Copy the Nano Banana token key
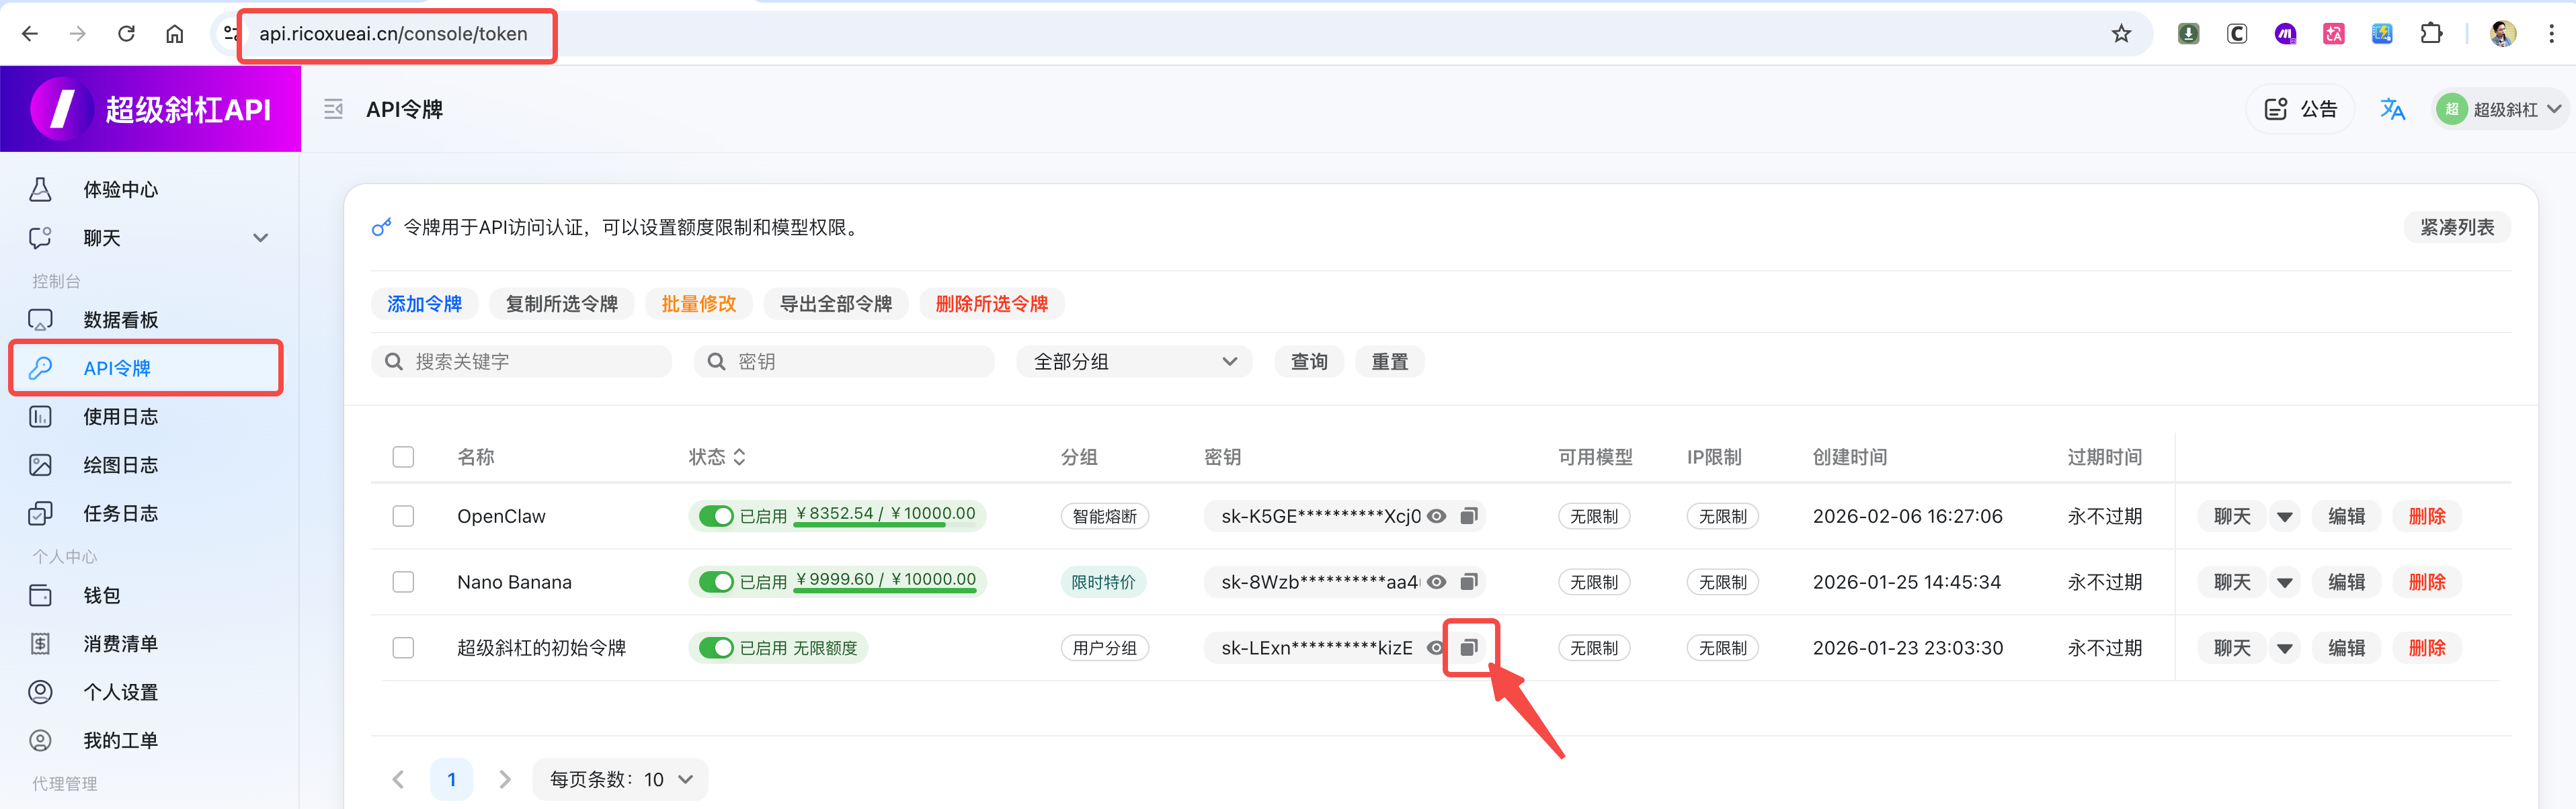 (1468, 582)
